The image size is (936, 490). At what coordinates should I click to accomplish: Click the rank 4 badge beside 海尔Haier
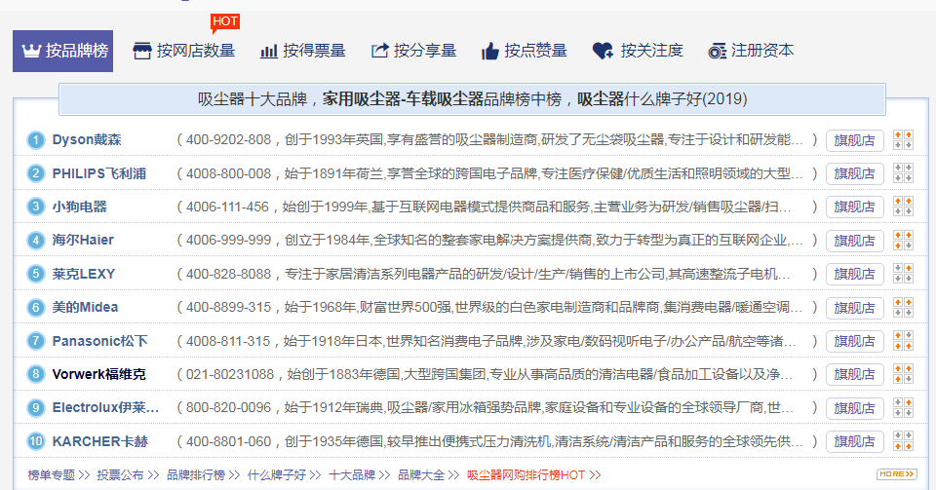pyautogui.click(x=36, y=241)
